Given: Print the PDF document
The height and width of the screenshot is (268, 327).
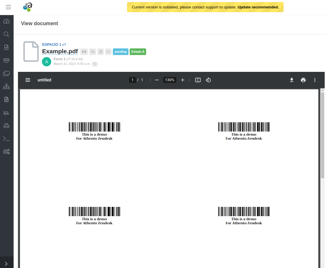Looking at the screenshot, I should point(303,80).
